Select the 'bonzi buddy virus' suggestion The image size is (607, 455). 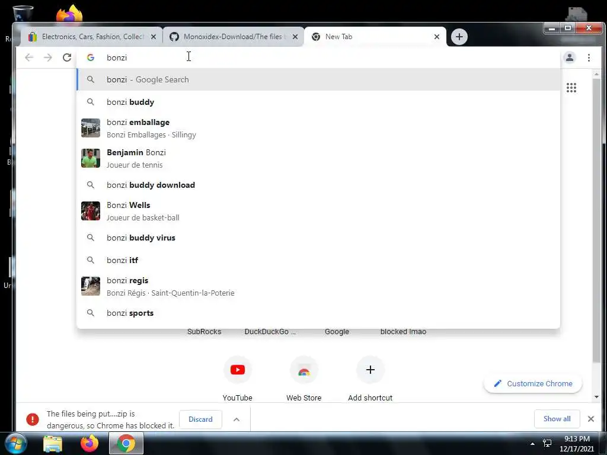click(318, 238)
